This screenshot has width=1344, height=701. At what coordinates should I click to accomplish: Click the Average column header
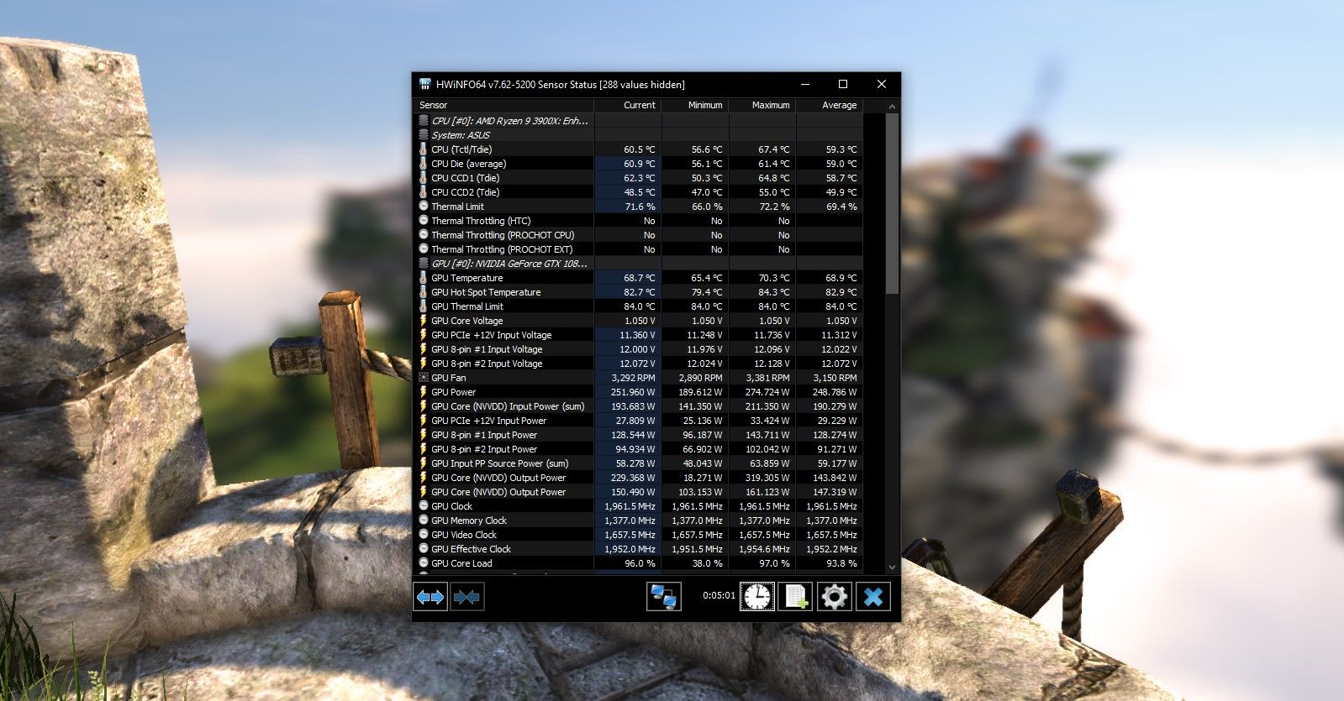pyautogui.click(x=830, y=105)
